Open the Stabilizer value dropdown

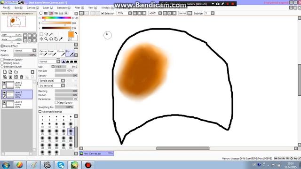pos(213,13)
